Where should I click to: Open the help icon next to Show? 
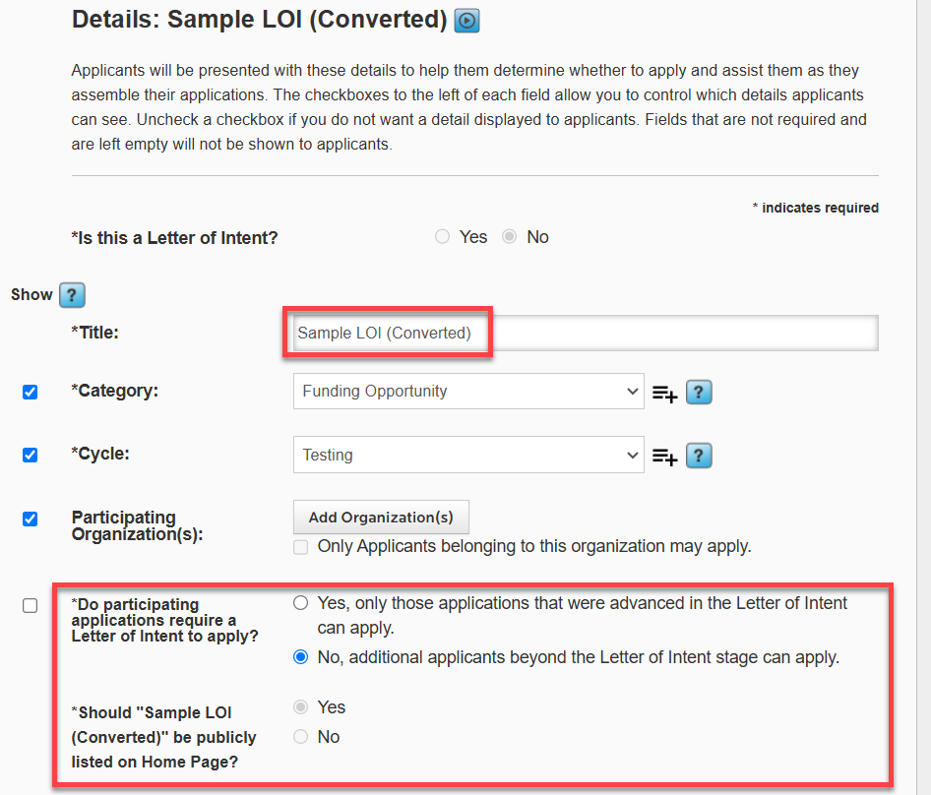pos(71,294)
